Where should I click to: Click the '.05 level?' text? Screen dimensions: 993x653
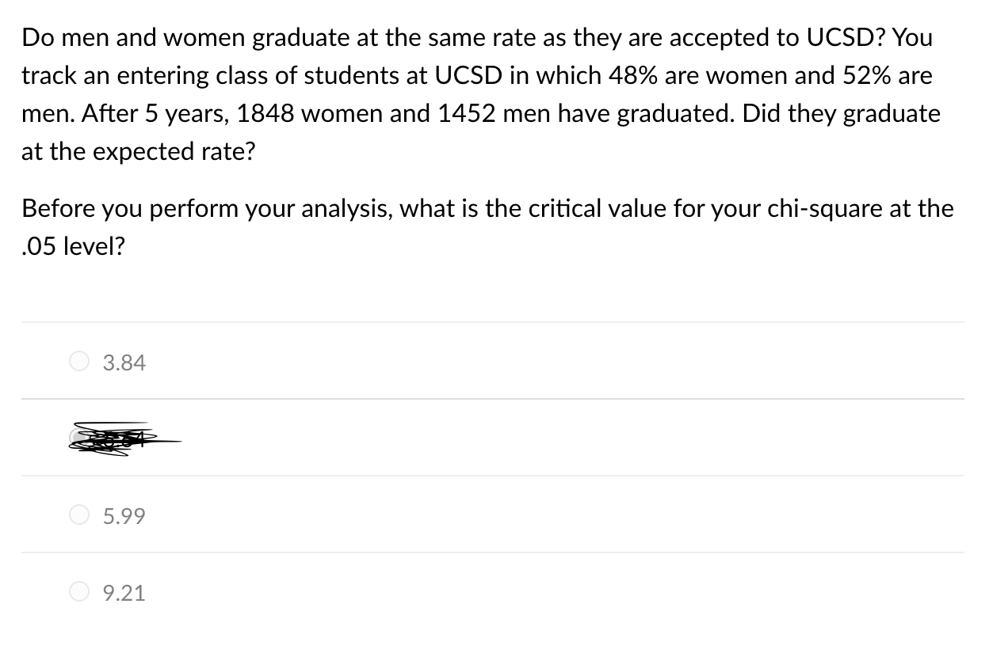pyautogui.click(x=73, y=247)
